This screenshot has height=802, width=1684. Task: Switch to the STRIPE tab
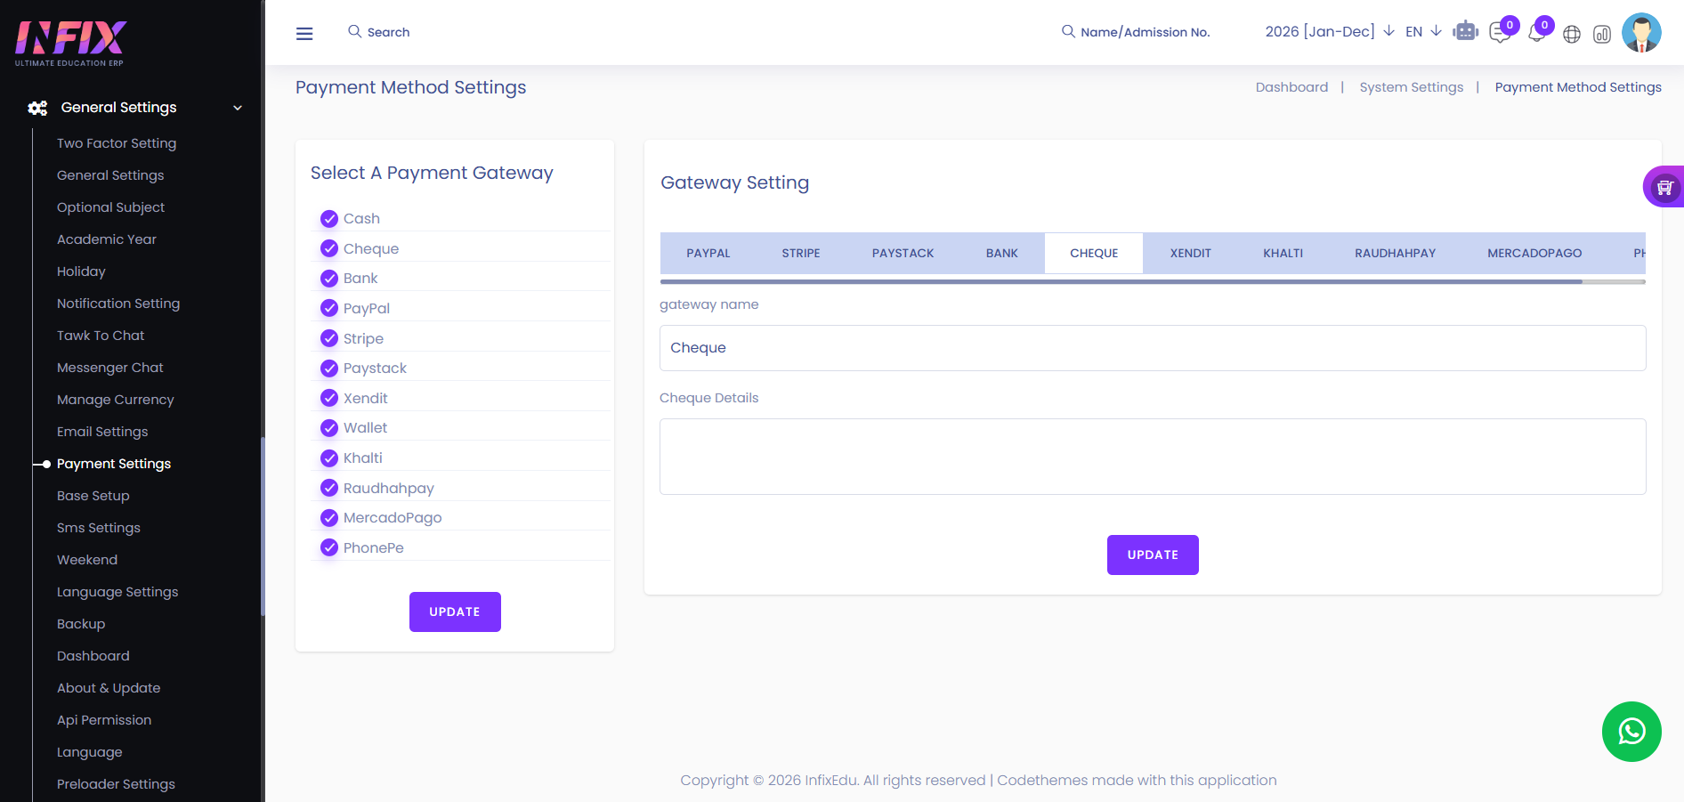point(801,254)
